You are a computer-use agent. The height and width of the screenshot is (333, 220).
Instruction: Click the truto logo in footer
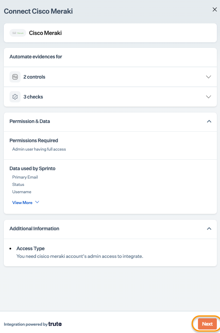(x=55, y=324)
